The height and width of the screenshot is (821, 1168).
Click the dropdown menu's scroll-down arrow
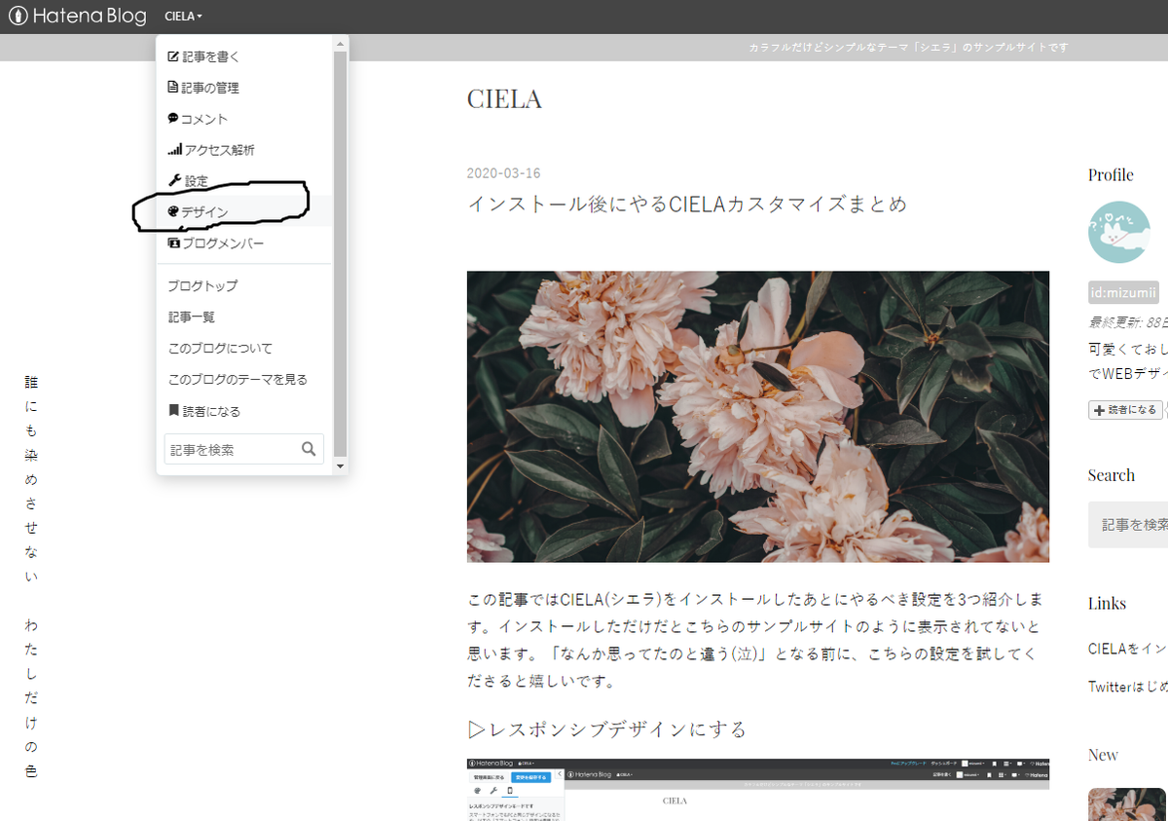click(340, 466)
